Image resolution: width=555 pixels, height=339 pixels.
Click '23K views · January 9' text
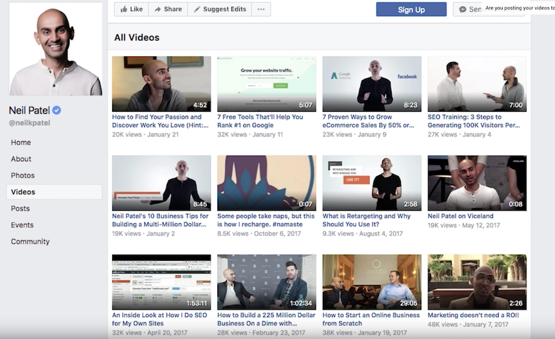coord(354,135)
